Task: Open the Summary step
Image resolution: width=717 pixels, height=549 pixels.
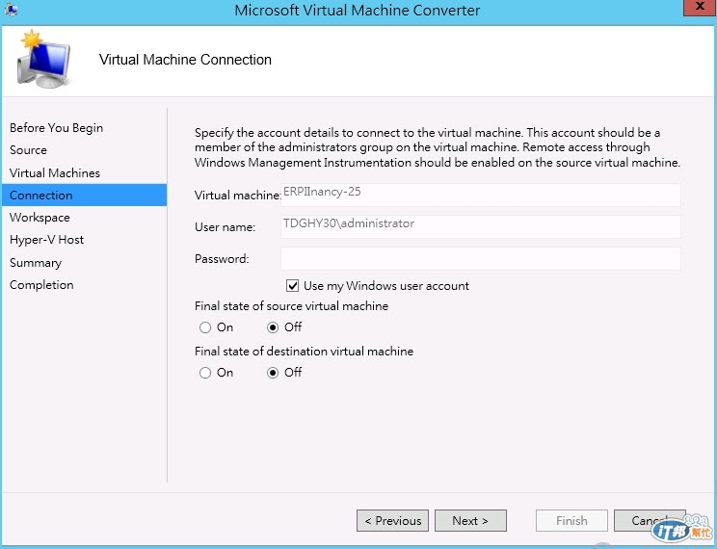Action: pyautogui.click(x=36, y=262)
